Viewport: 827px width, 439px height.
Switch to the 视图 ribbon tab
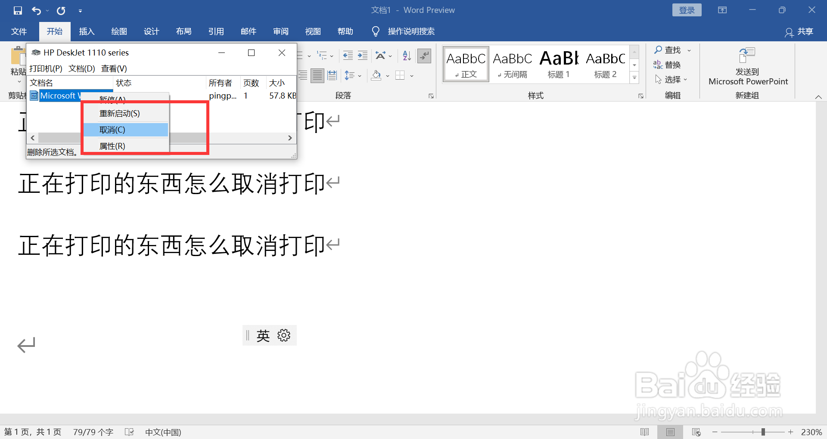(313, 31)
